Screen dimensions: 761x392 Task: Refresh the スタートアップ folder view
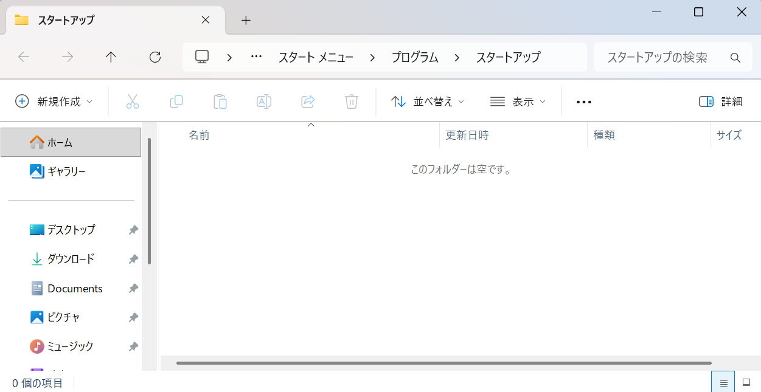[x=155, y=57]
